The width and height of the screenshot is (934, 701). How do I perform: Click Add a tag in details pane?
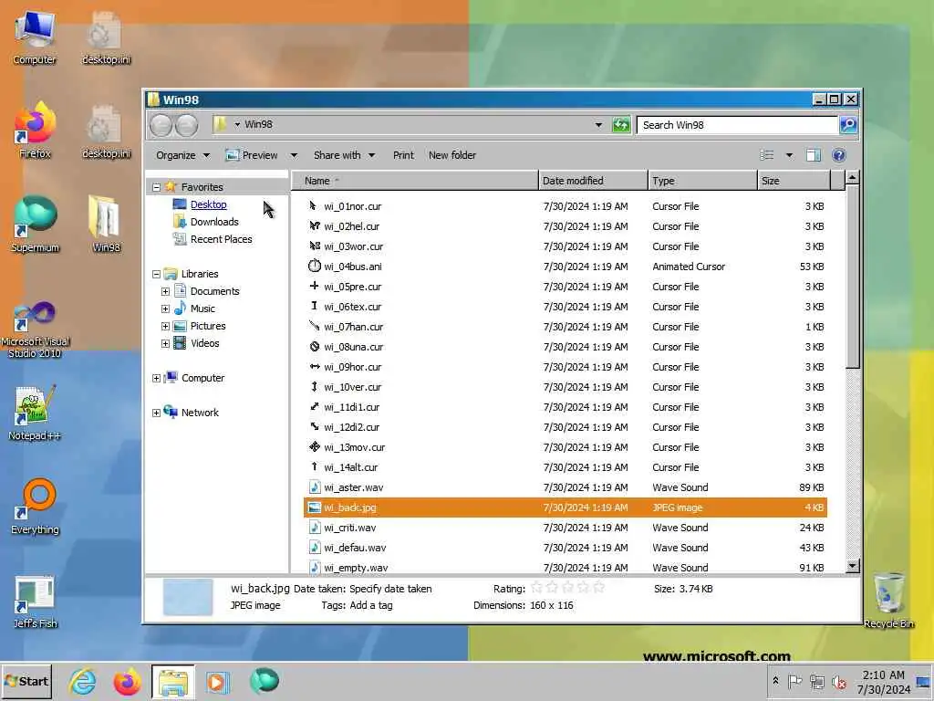click(x=371, y=605)
